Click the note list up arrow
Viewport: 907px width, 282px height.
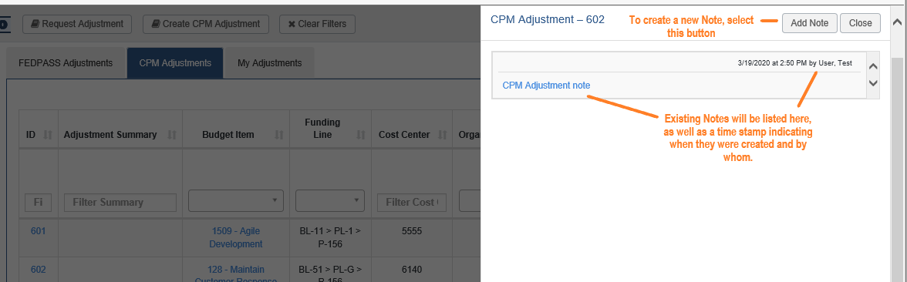coord(873,66)
